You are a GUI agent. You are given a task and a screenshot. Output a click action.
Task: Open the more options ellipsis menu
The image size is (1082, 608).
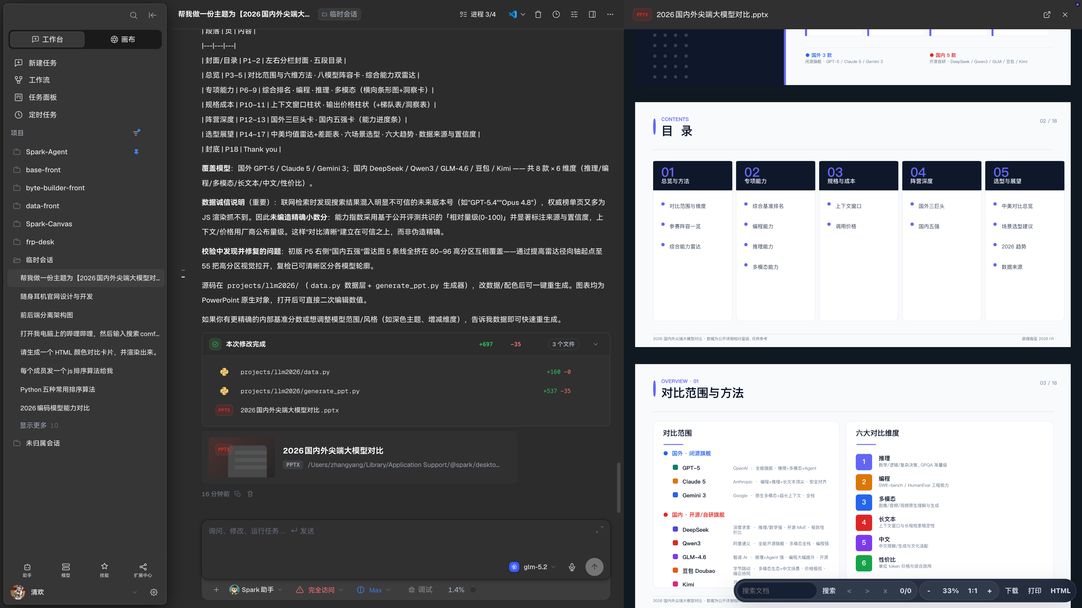[610, 14]
